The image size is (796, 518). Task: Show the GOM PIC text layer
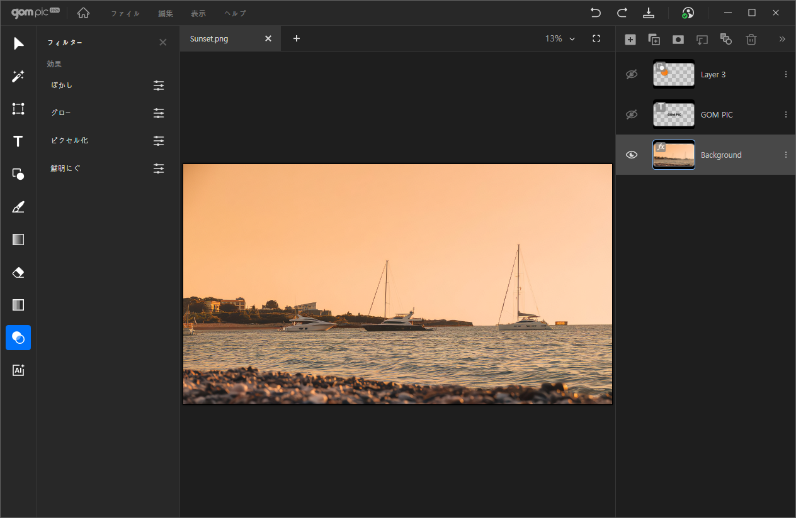632,114
